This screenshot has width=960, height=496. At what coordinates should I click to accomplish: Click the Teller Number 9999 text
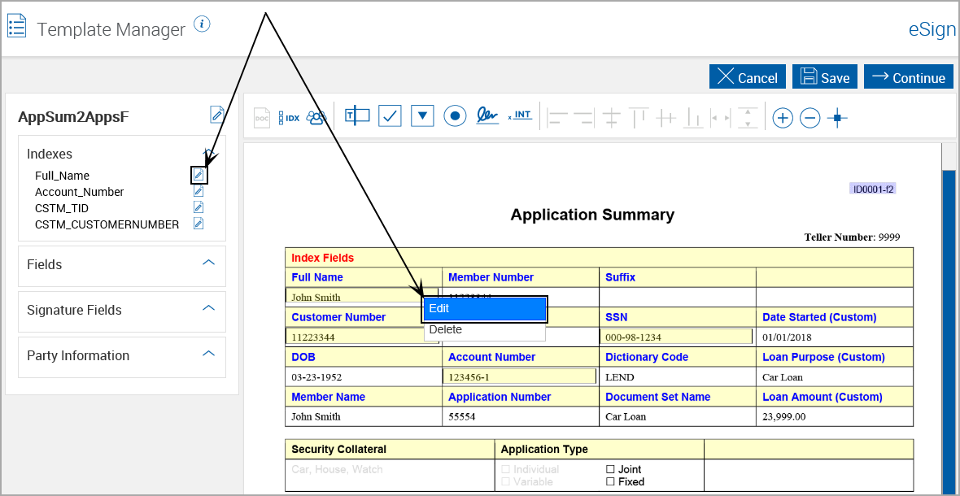[853, 237]
